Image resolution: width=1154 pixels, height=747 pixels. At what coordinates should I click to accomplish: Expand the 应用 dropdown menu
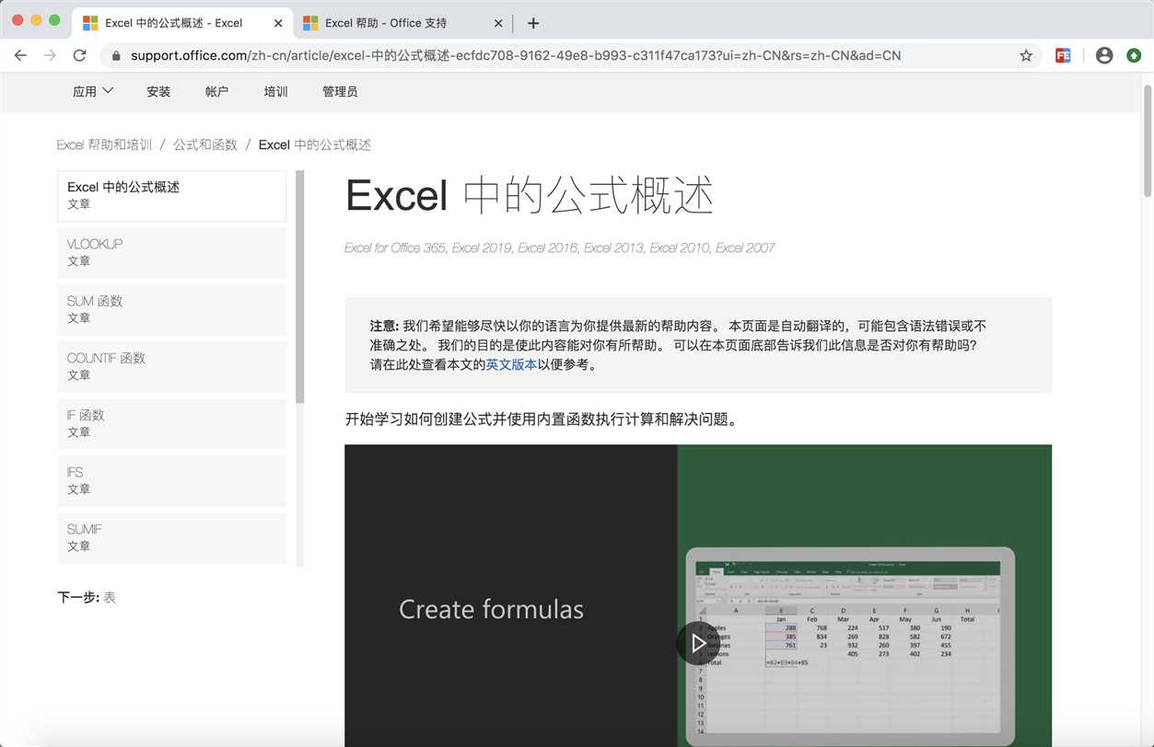pyautogui.click(x=93, y=91)
